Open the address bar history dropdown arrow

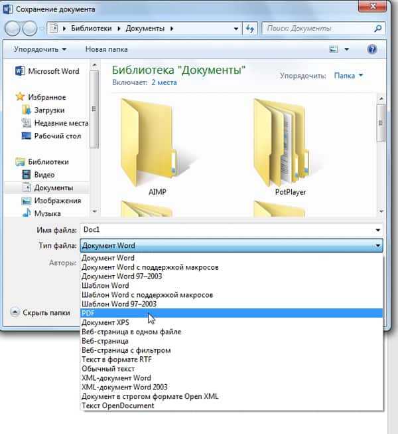(x=236, y=29)
